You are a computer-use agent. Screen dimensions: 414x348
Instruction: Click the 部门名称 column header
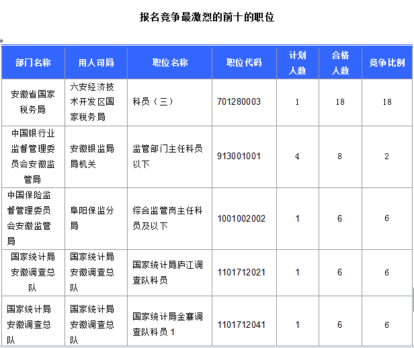click(33, 62)
